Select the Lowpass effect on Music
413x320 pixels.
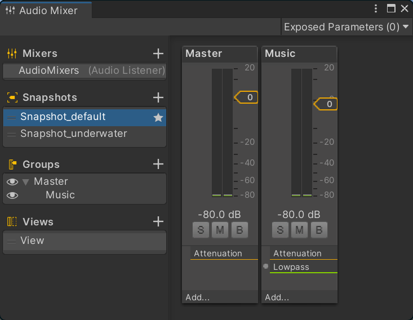(x=291, y=267)
